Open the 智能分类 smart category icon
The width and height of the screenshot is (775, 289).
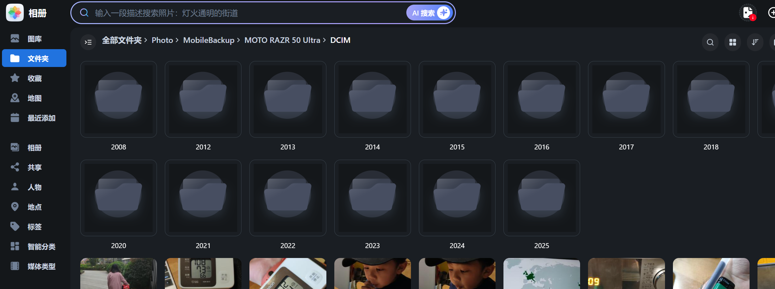pos(15,246)
